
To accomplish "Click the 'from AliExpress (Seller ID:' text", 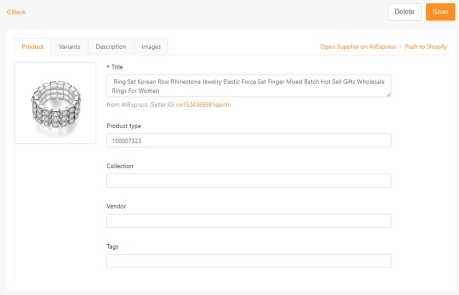I will coord(141,105).
